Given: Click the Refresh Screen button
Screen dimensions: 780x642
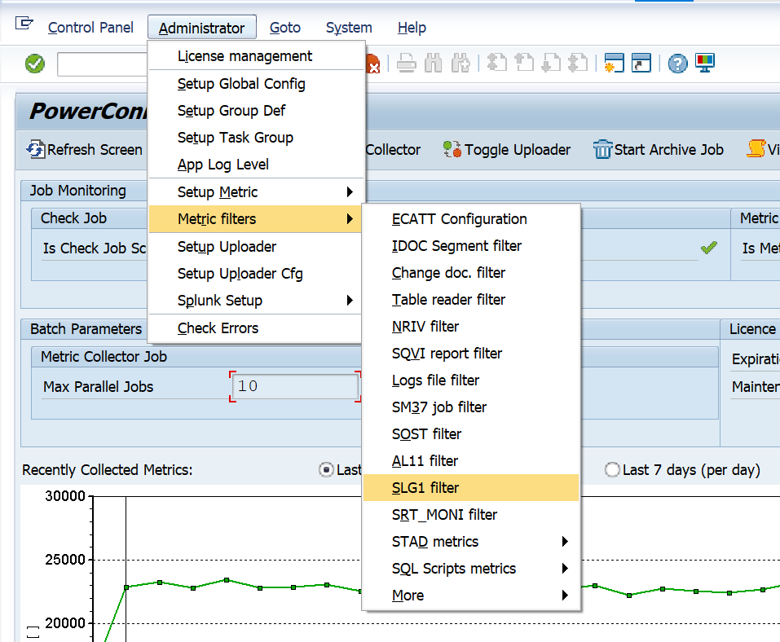Looking at the screenshot, I should coord(85,150).
